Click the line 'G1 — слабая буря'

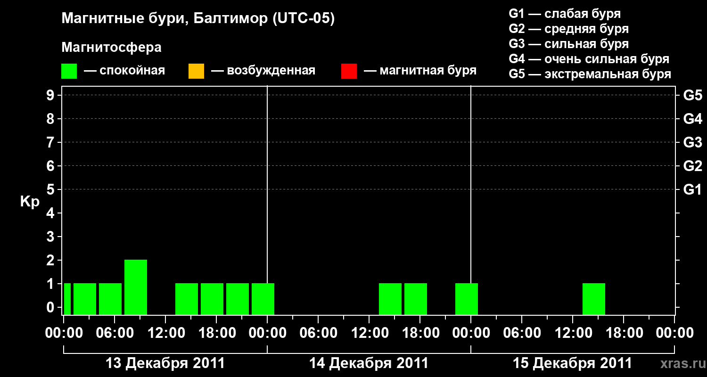pos(565,14)
